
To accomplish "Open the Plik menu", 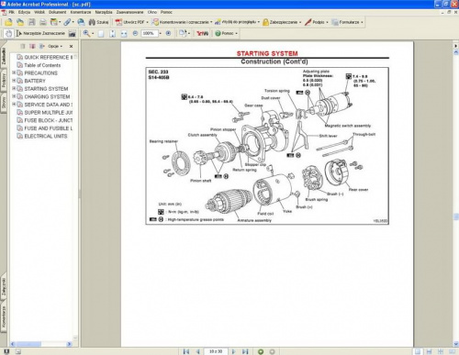I will click(11, 12).
